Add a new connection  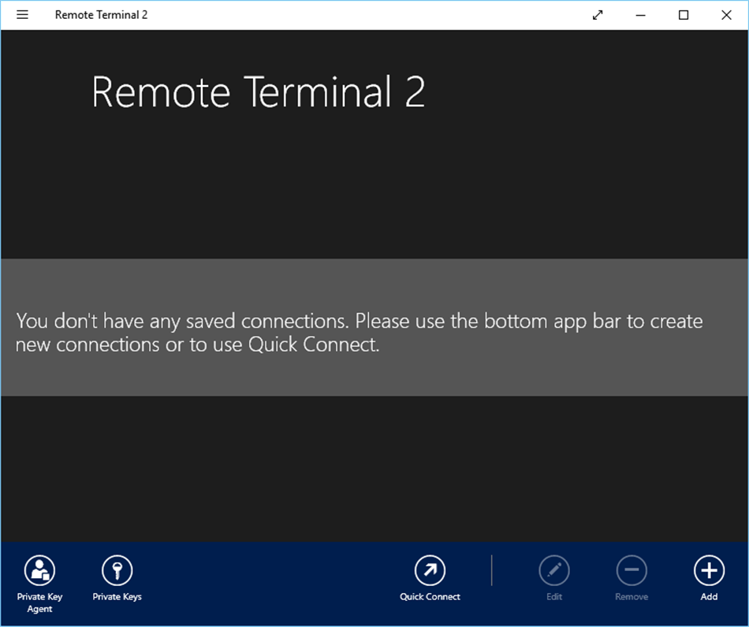pos(708,569)
